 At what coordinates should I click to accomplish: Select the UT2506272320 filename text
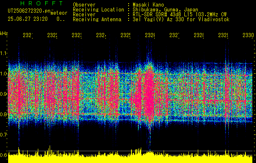[29, 11]
